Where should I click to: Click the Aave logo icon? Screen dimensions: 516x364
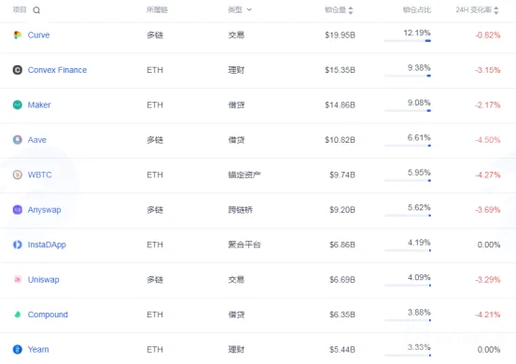pyautogui.click(x=18, y=140)
